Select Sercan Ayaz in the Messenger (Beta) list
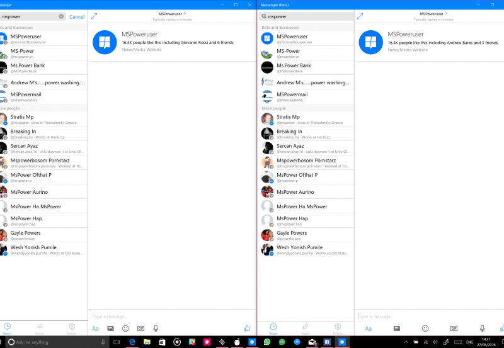This screenshot has height=348, width=504. 306,148
